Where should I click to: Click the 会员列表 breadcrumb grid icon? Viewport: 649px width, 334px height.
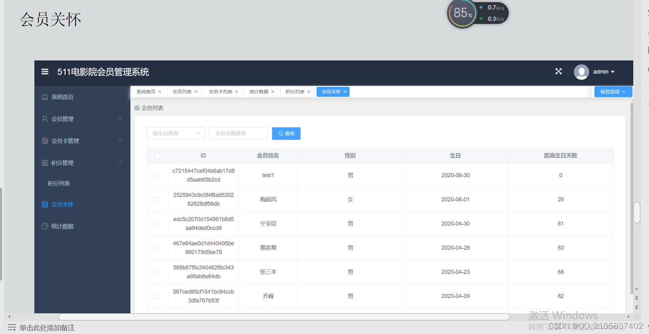pos(137,108)
